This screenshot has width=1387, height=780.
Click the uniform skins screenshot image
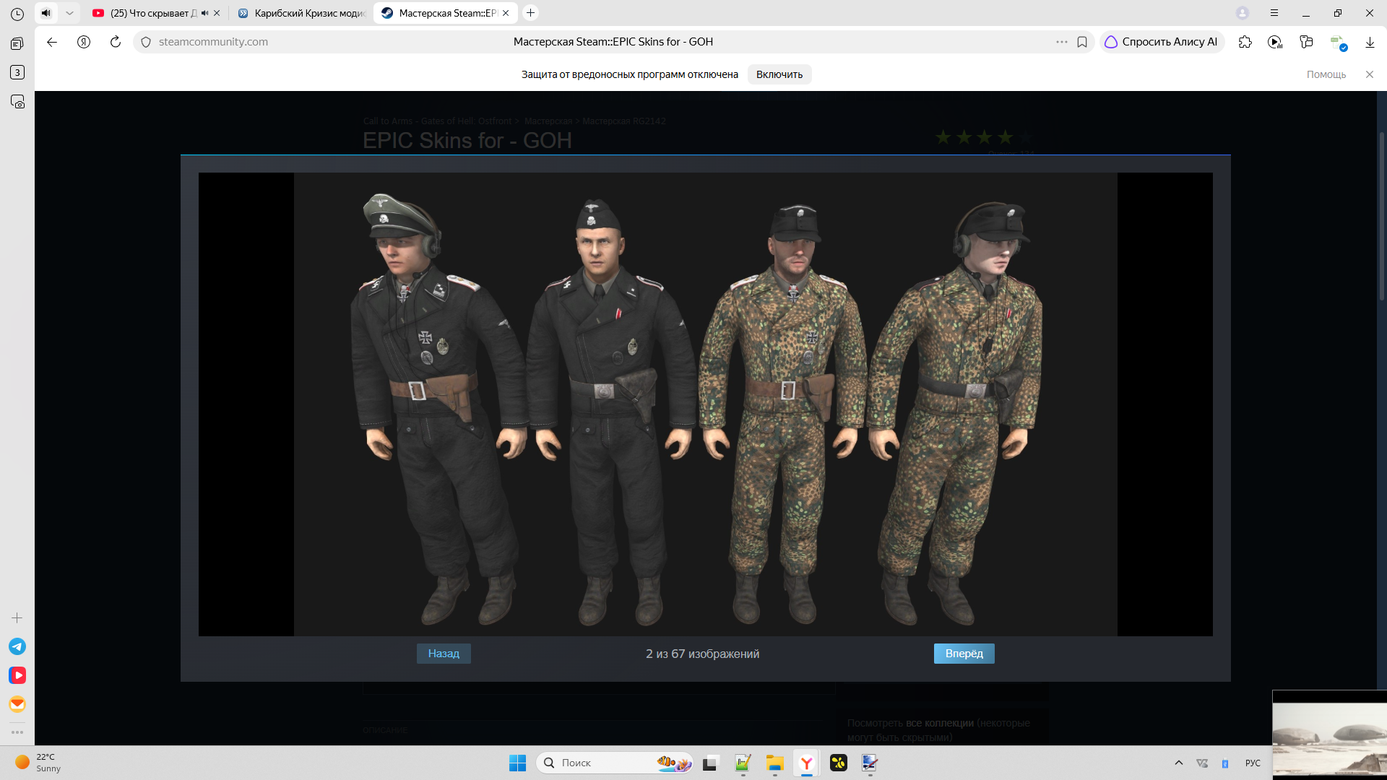tap(706, 404)
